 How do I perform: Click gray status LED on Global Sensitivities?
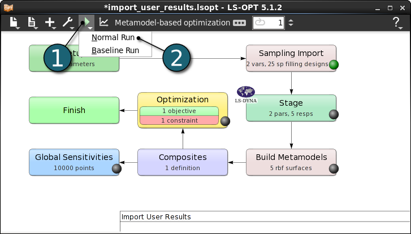coord(116,168)
